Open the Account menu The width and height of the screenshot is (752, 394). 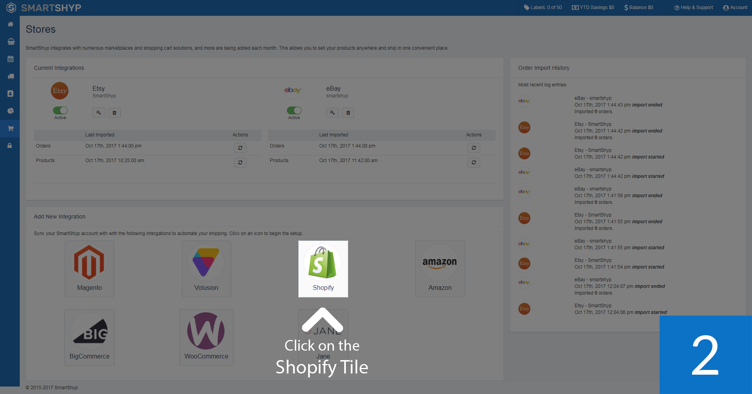pos(735,7)
